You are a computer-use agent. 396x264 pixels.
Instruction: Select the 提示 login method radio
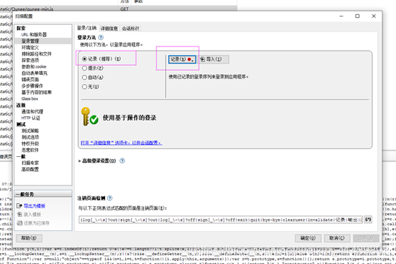84,68
